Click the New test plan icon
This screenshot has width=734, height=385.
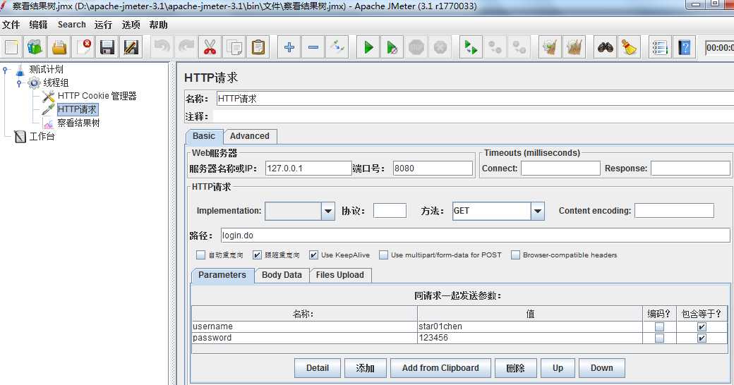tap(11, 47)
